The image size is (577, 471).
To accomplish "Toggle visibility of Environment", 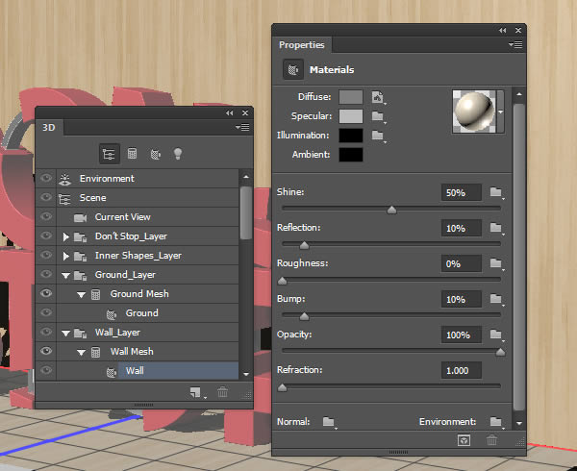I will click(46, 179).
